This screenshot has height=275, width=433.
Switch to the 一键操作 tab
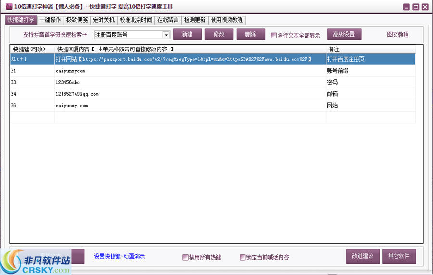click(x=50, y=20)
